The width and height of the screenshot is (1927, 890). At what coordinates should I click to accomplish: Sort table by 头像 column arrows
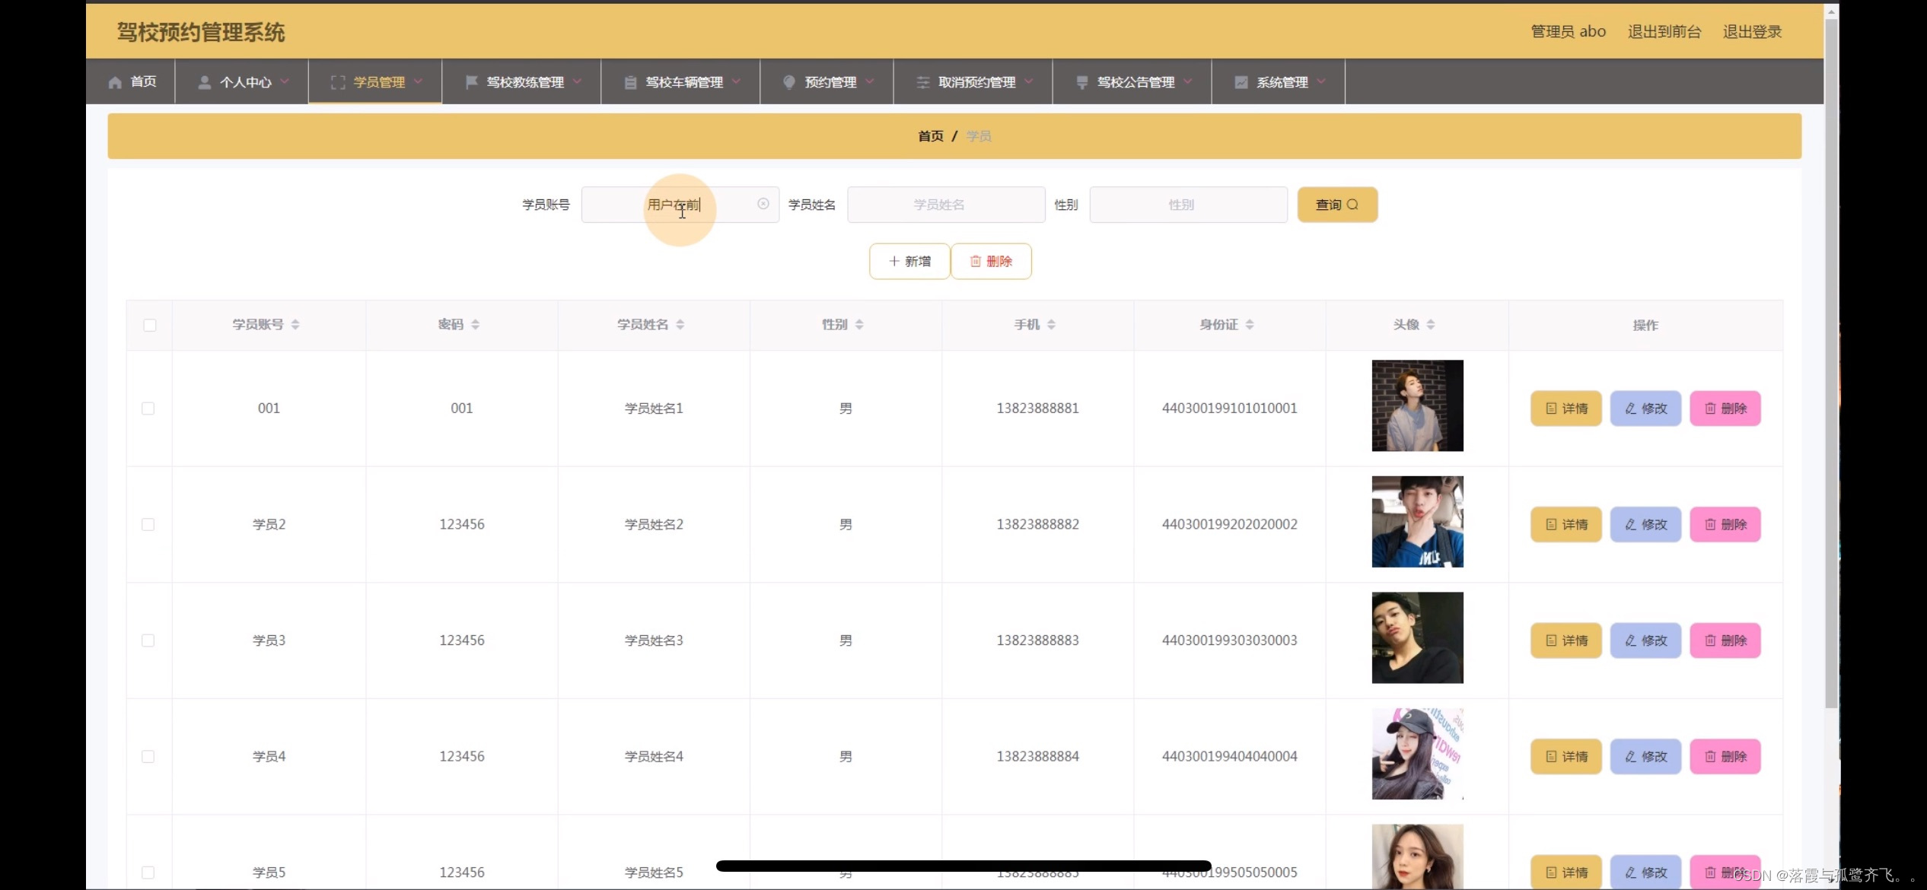tap(1431, 325)
